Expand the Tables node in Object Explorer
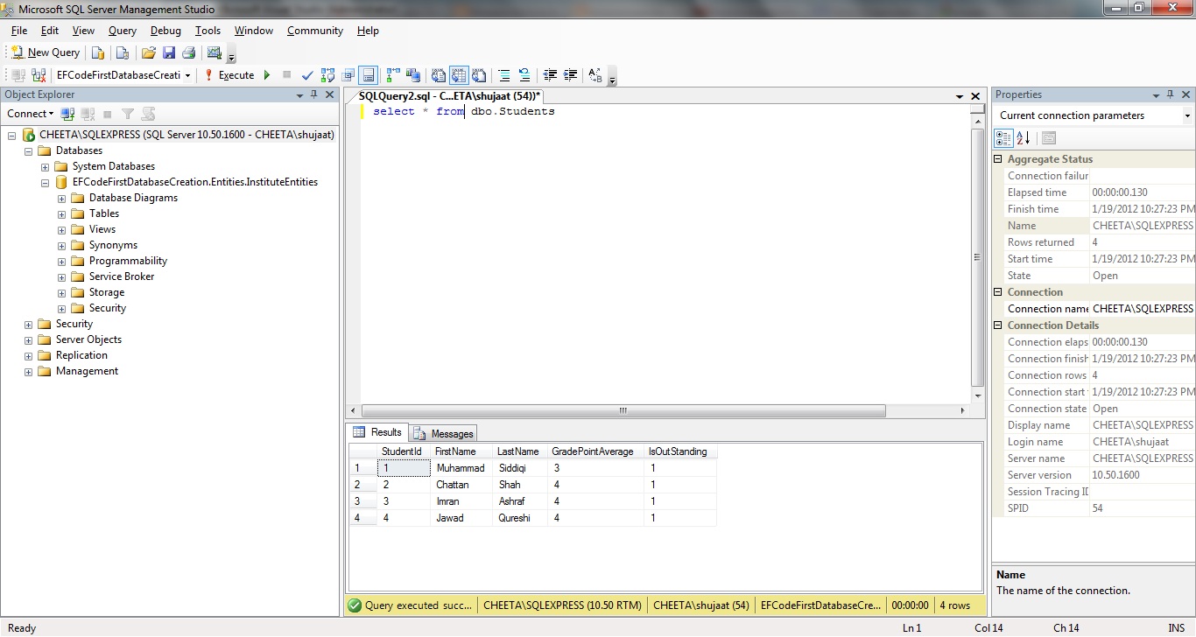1196x637 pixels. tap(60, 213)
